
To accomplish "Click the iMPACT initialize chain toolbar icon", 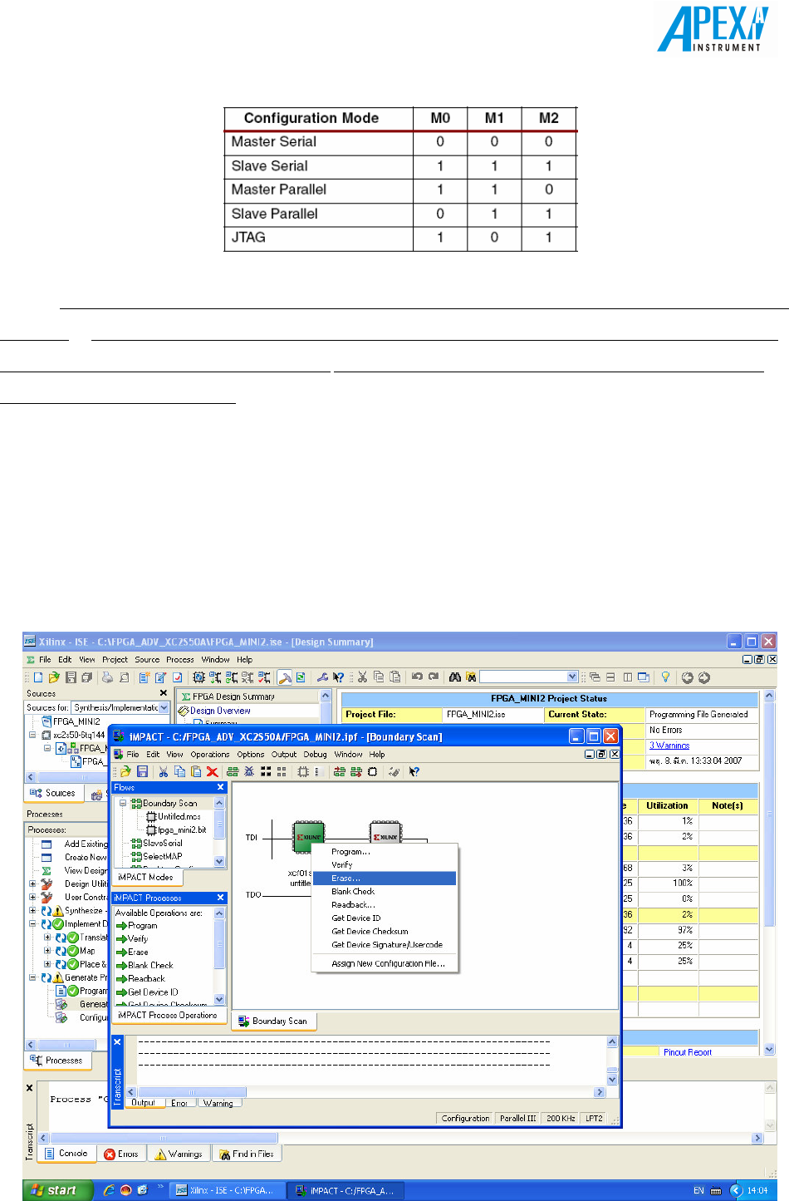I will click(x=233, y=772).
